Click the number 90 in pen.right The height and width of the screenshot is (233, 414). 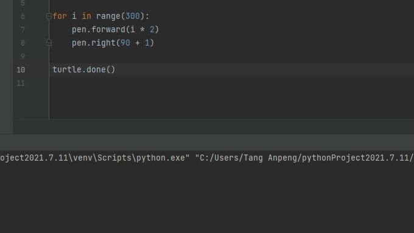125,43
